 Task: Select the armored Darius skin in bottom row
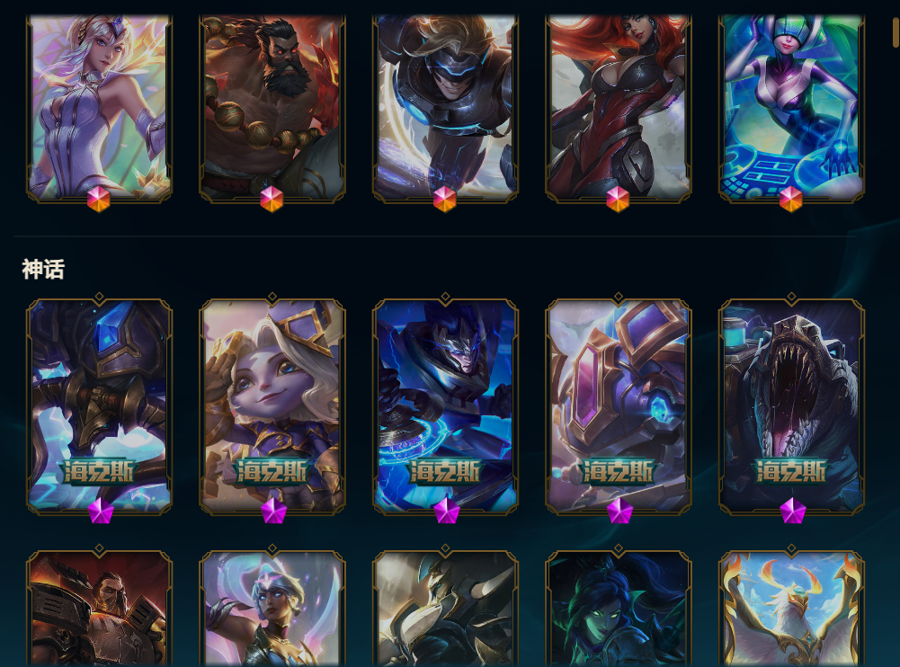click(99, 609)
